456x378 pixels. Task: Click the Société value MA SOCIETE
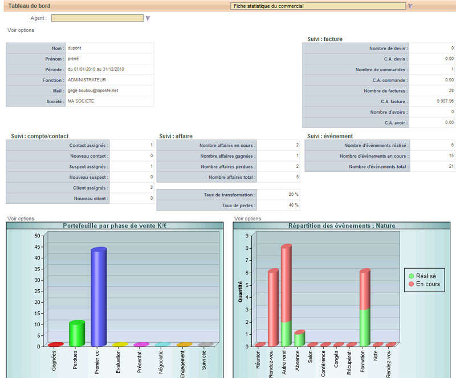pos(81,101)
